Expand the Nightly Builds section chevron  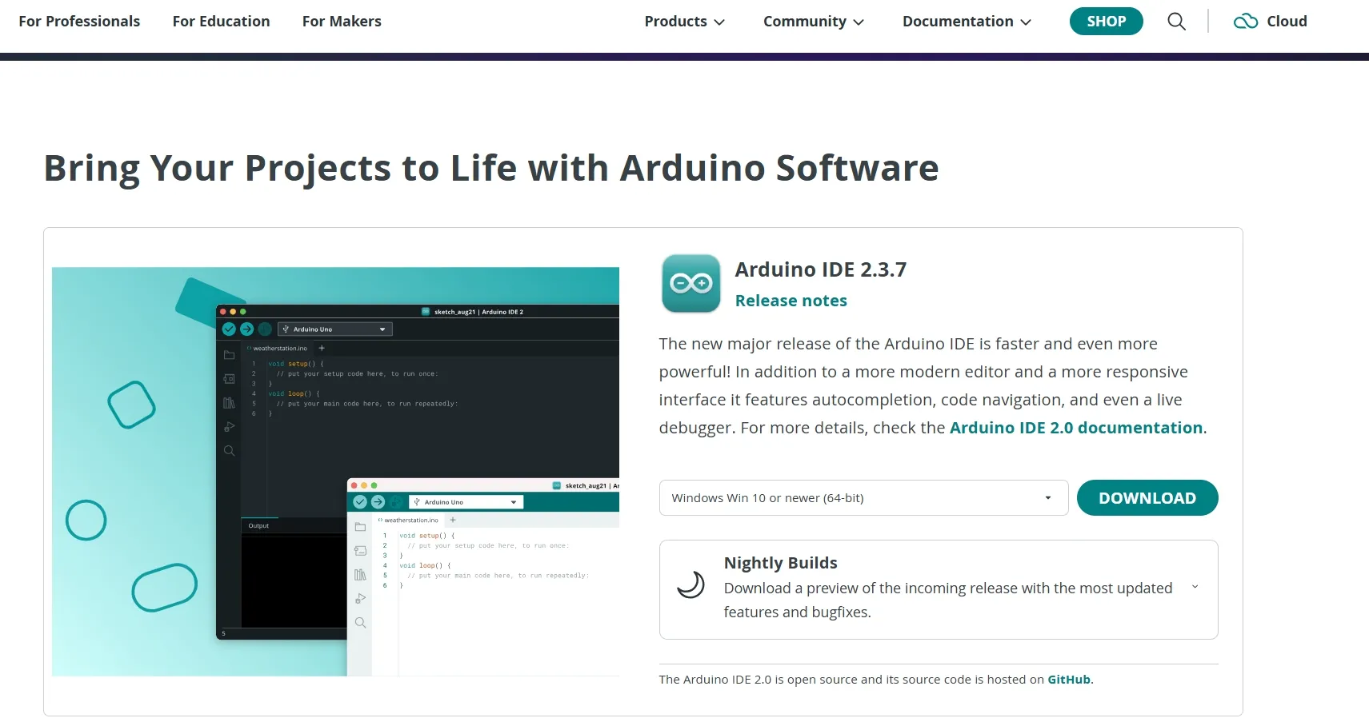coord(1195,587)
